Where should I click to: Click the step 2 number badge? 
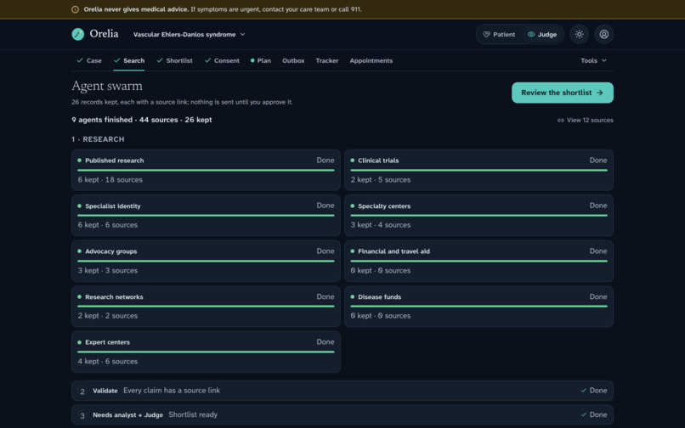coord(82,391)
